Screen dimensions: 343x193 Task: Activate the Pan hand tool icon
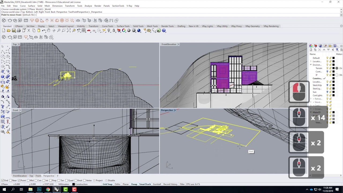49,30
